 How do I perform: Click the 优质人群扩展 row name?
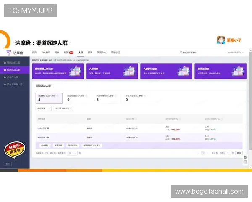click(43, 128)
